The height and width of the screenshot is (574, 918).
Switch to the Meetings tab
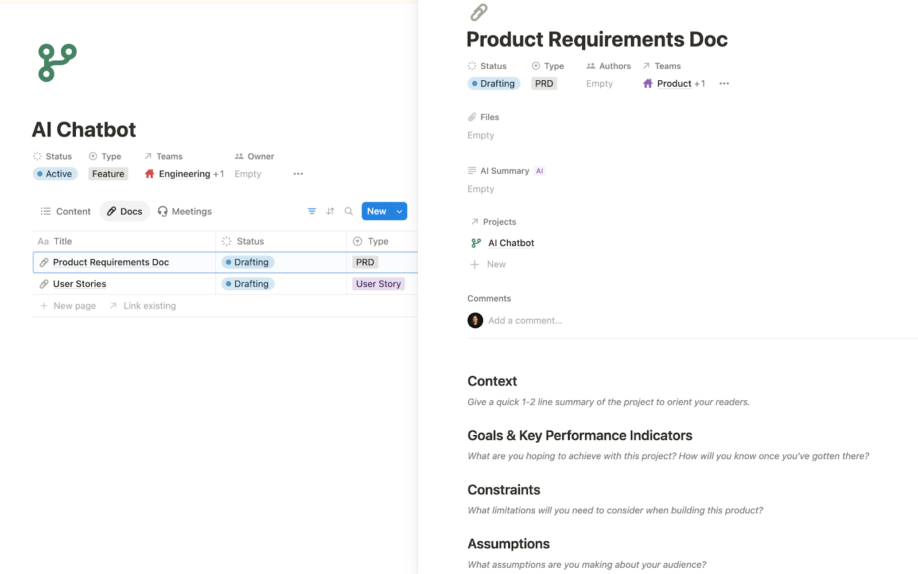point(185,212)
